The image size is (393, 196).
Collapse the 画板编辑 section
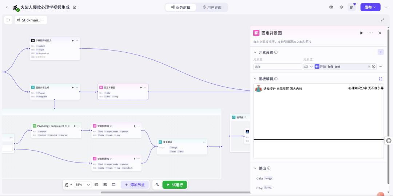[255, 79]
